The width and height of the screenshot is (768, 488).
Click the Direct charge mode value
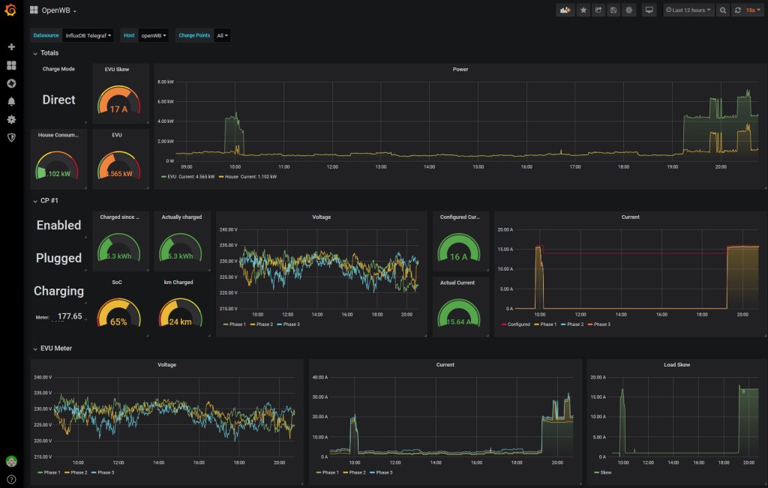tap(58, 100)
